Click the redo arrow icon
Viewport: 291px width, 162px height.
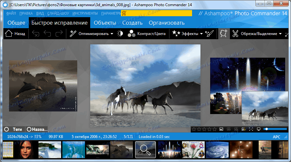(x=59, y=34)
